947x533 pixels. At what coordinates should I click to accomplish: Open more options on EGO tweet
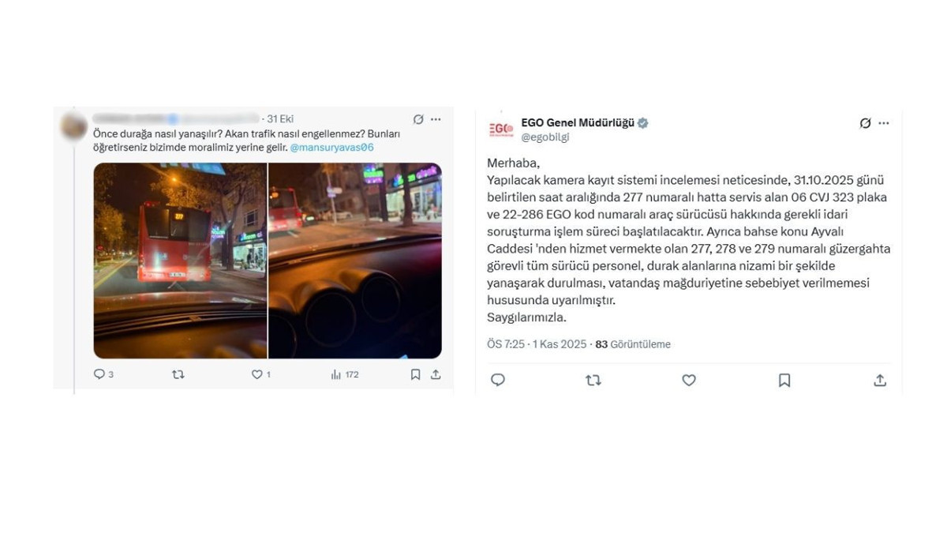884,123
